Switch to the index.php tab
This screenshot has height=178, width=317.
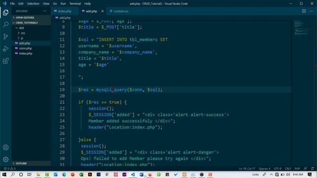(65, 11)
